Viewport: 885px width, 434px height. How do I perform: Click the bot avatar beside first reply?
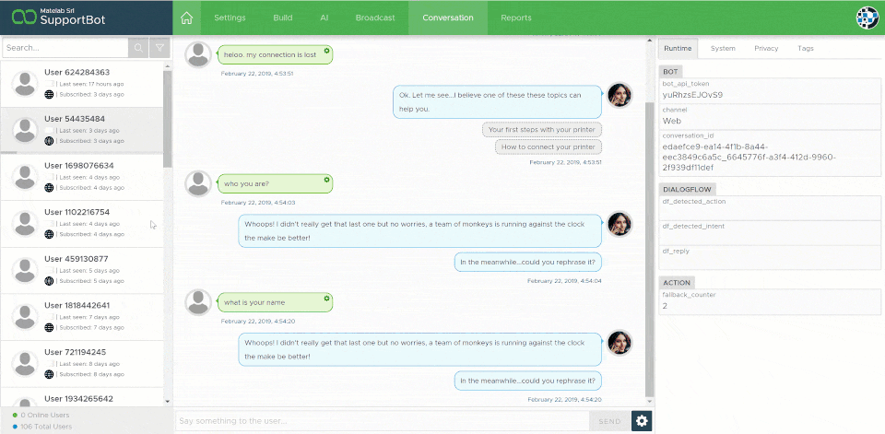[619, 94]
